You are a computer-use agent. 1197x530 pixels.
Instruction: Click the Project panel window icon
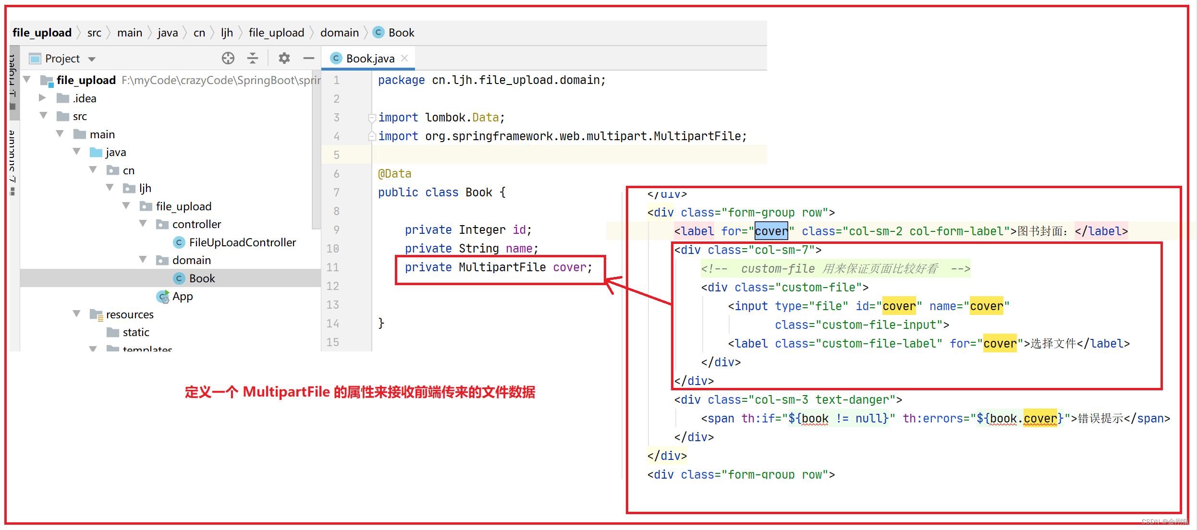click(35, 59)
